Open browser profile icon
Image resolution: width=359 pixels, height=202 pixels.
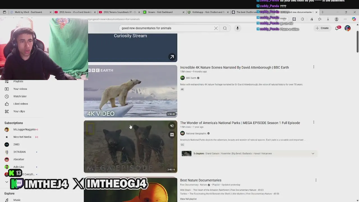point(337,19)
